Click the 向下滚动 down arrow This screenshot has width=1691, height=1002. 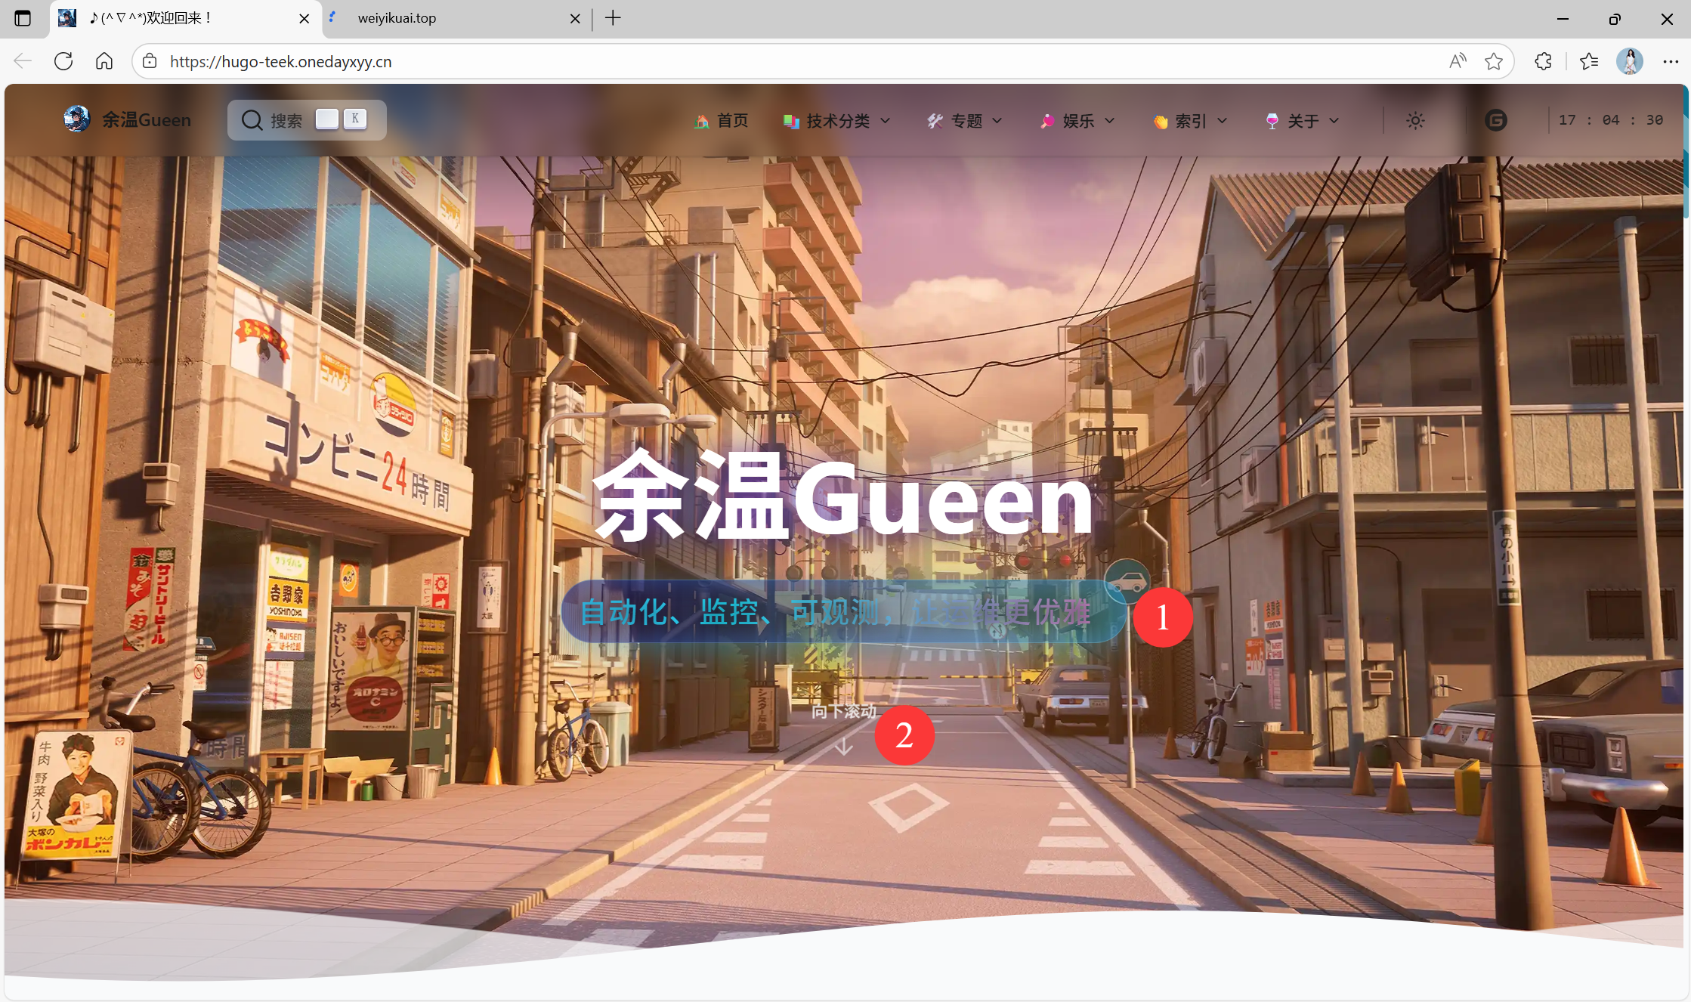pyautogui.click(x=843, y=747)
